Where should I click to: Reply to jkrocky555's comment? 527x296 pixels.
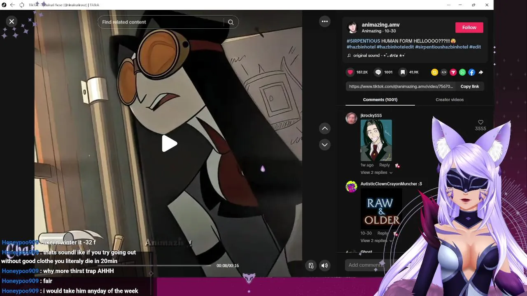384,165
